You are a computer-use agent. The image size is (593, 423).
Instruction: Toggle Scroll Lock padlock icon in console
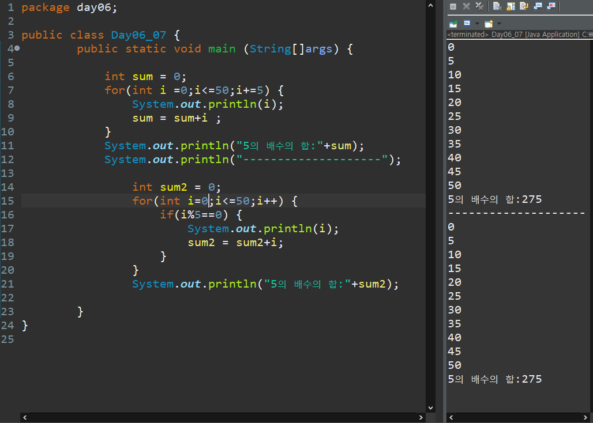coord(511,6)
